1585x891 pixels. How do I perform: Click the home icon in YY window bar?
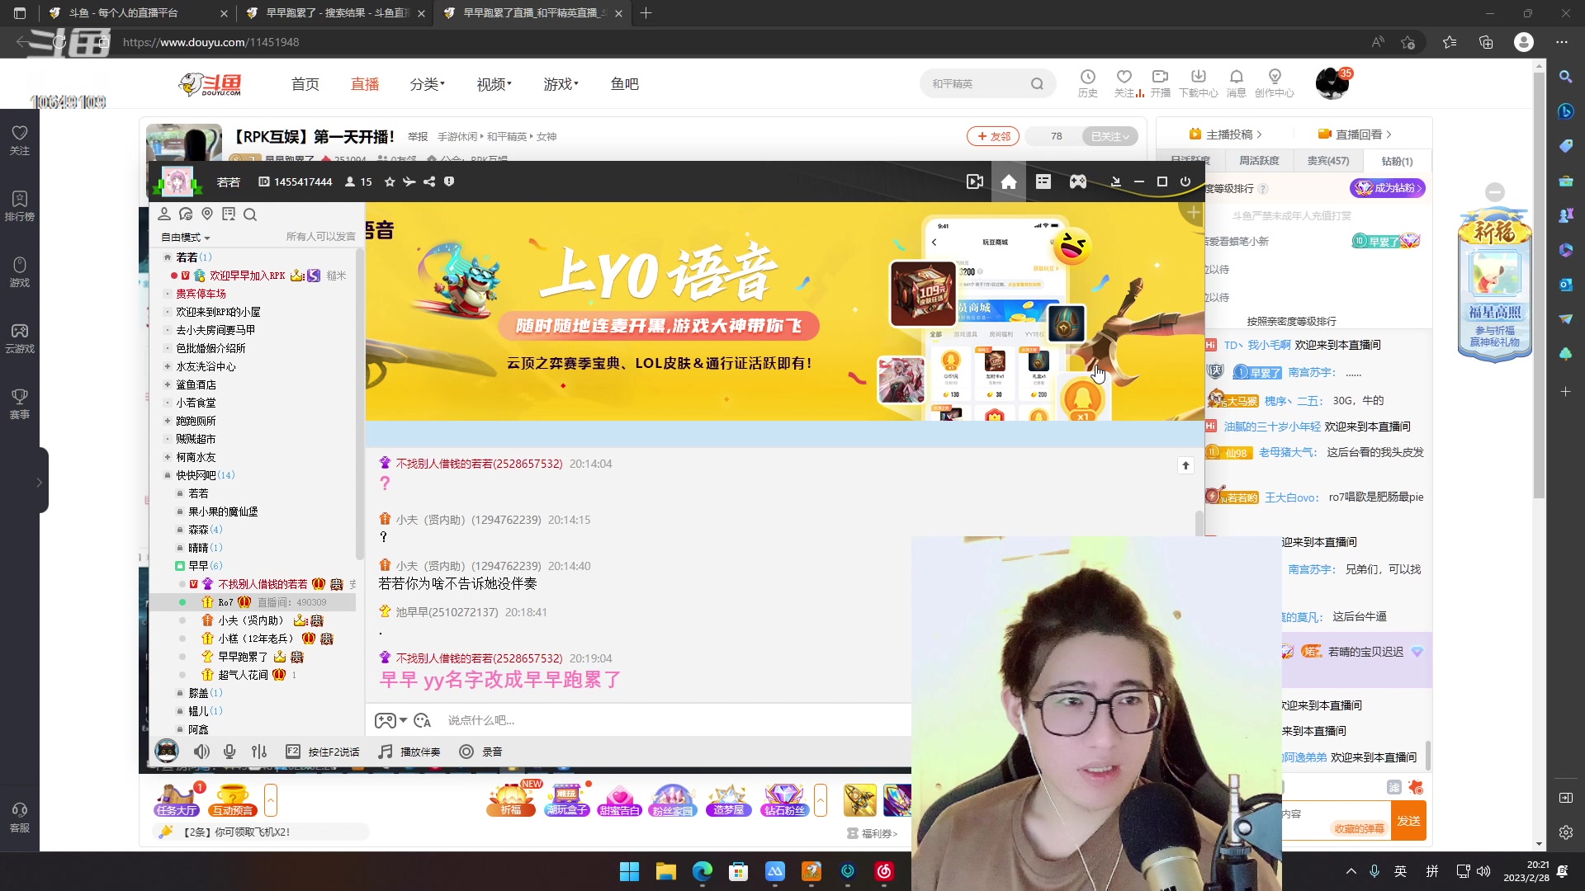pyautogui.click(x=1008, y=181)
